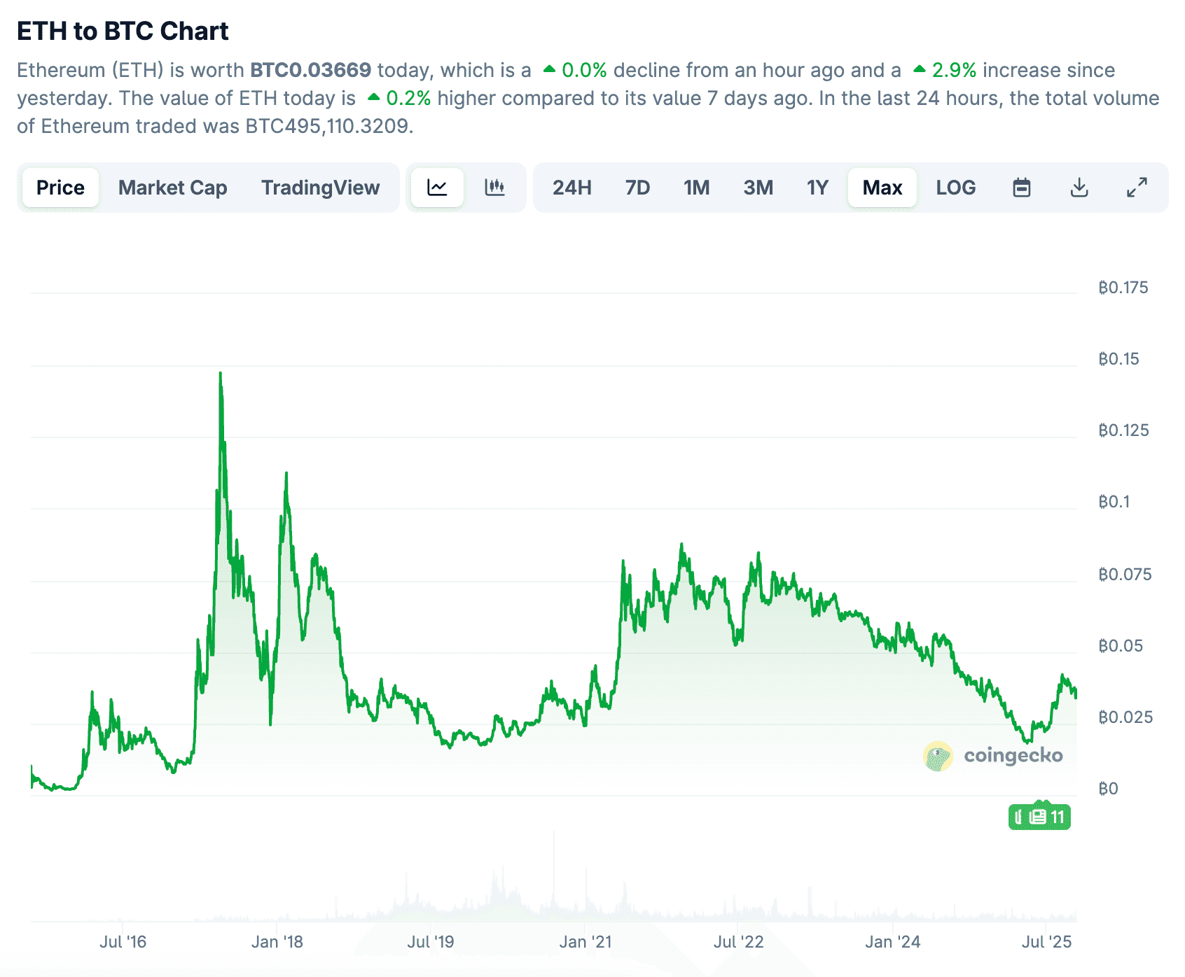Click the Jul '25 label on time axis
1185x977 pixels.
coord(1046,942)
